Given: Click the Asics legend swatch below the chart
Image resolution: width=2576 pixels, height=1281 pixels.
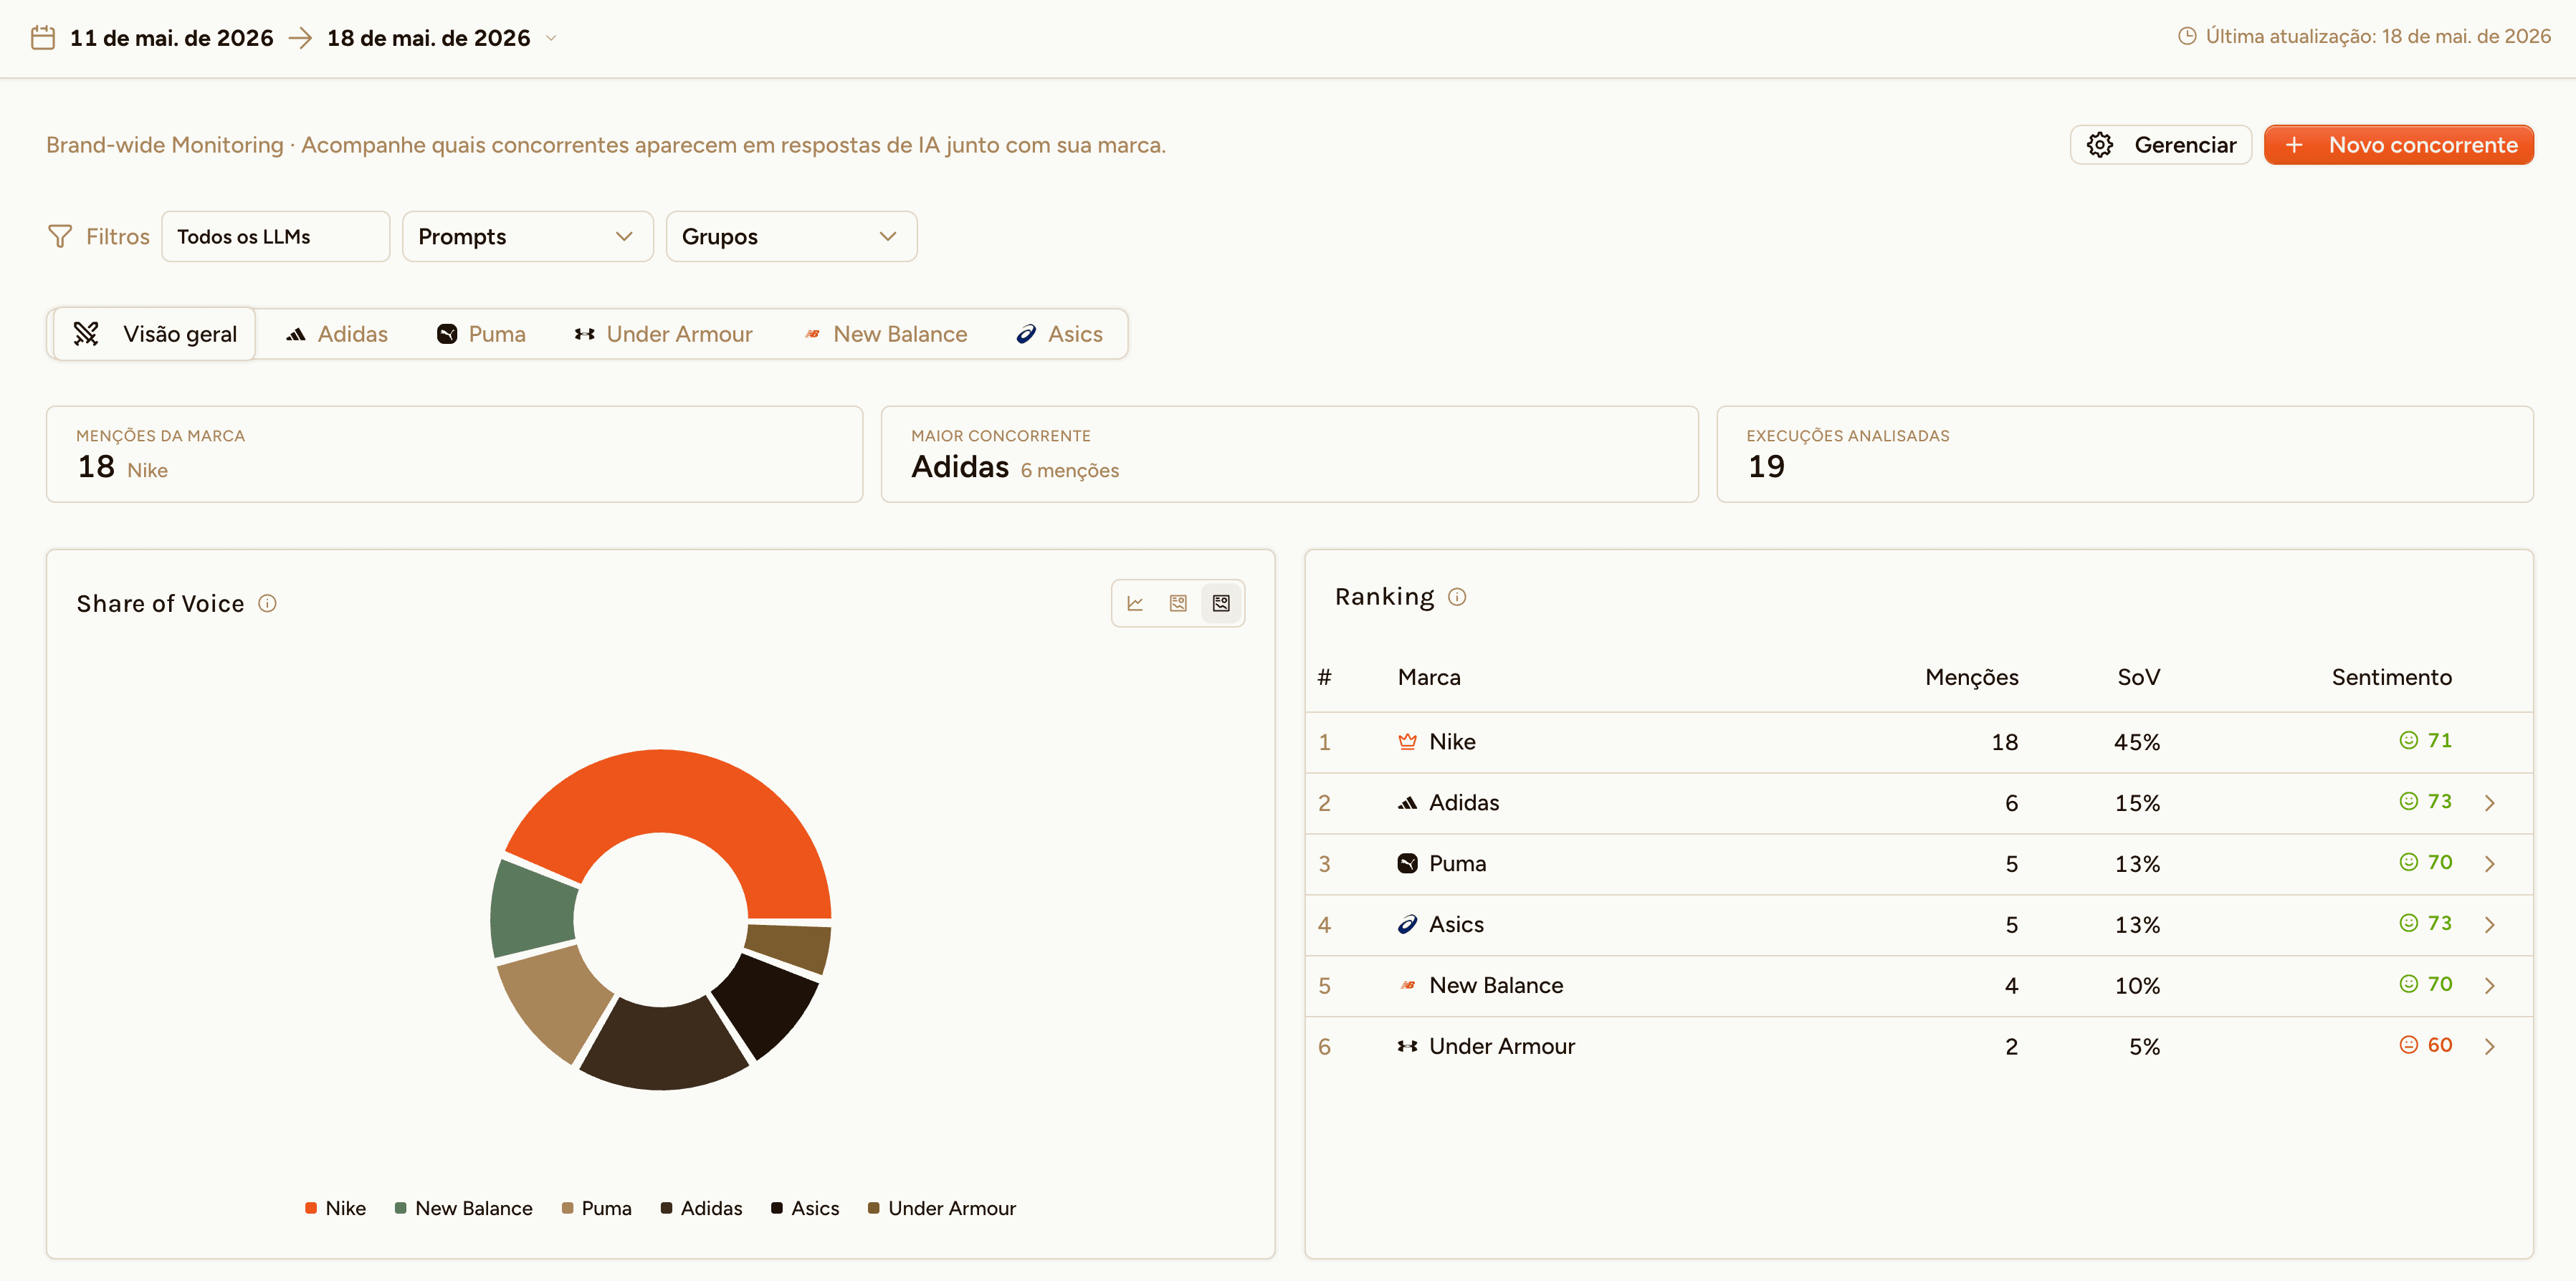Looking at the screenshot, I should point(776,1208).
